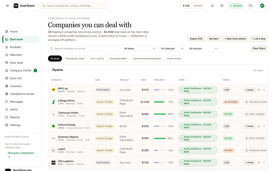Click MAX.ng allocation progress bar
This screenshot has height=171, width=274.
(160, 90)
